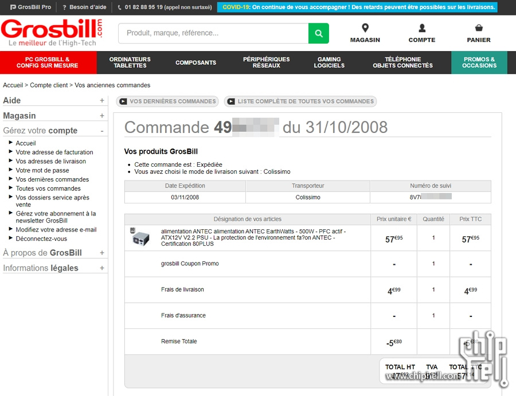The height and width of the screenshot is (396, 516).
Task: Click the Antec power supply product thumbnail
Action: click(x=140, y=237)
